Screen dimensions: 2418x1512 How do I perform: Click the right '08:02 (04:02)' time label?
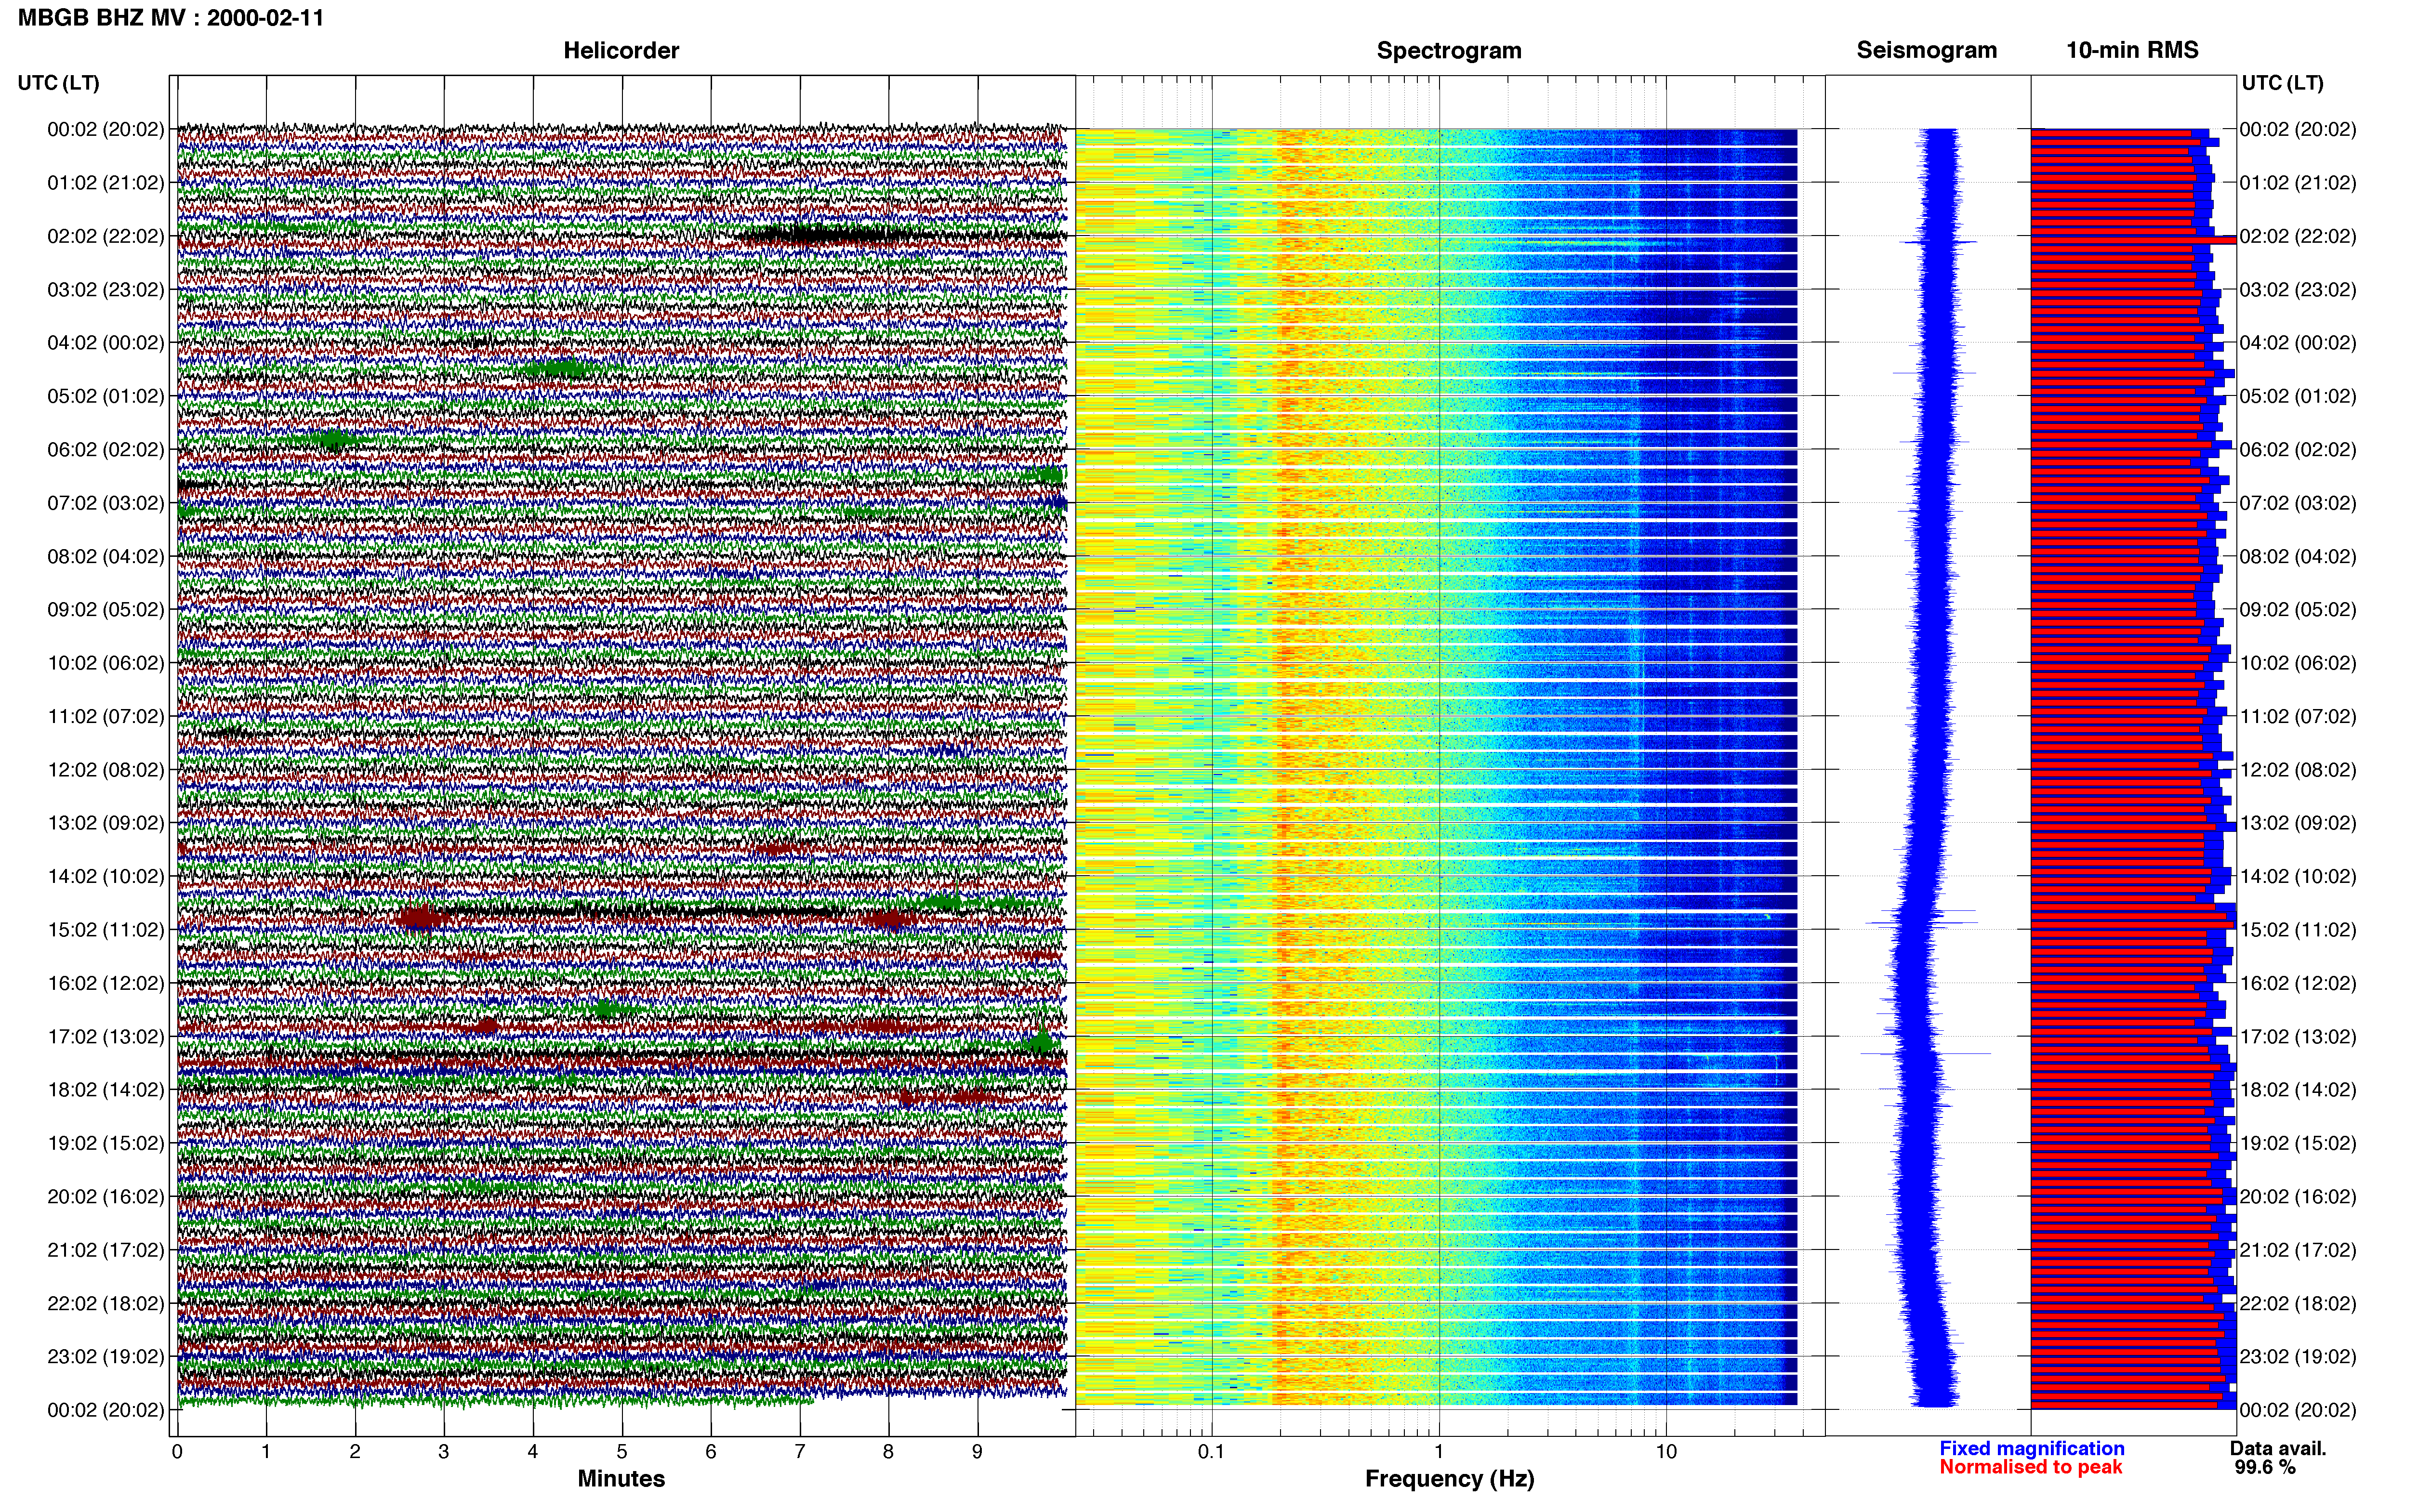point(2298,556)
